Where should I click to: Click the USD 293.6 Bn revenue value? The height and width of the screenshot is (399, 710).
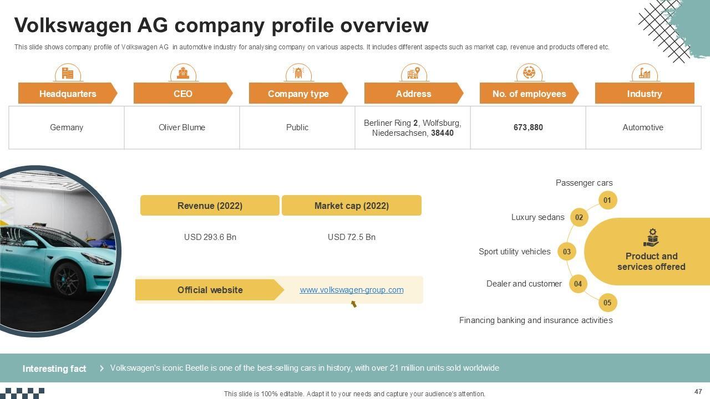210,237
